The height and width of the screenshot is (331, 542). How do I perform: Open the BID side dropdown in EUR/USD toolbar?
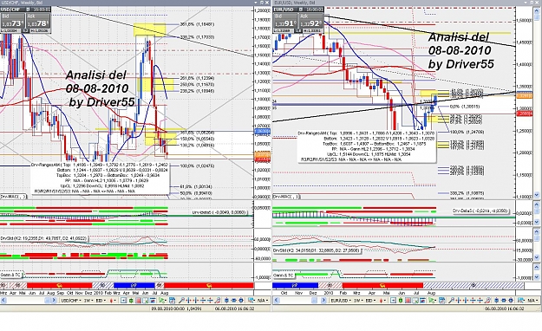(x=370, y=301)
